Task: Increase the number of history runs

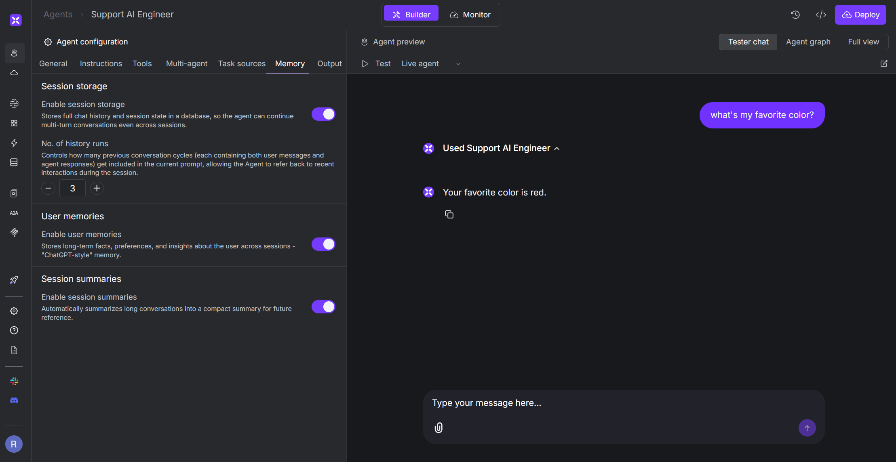Action: [x=97, y=188]
